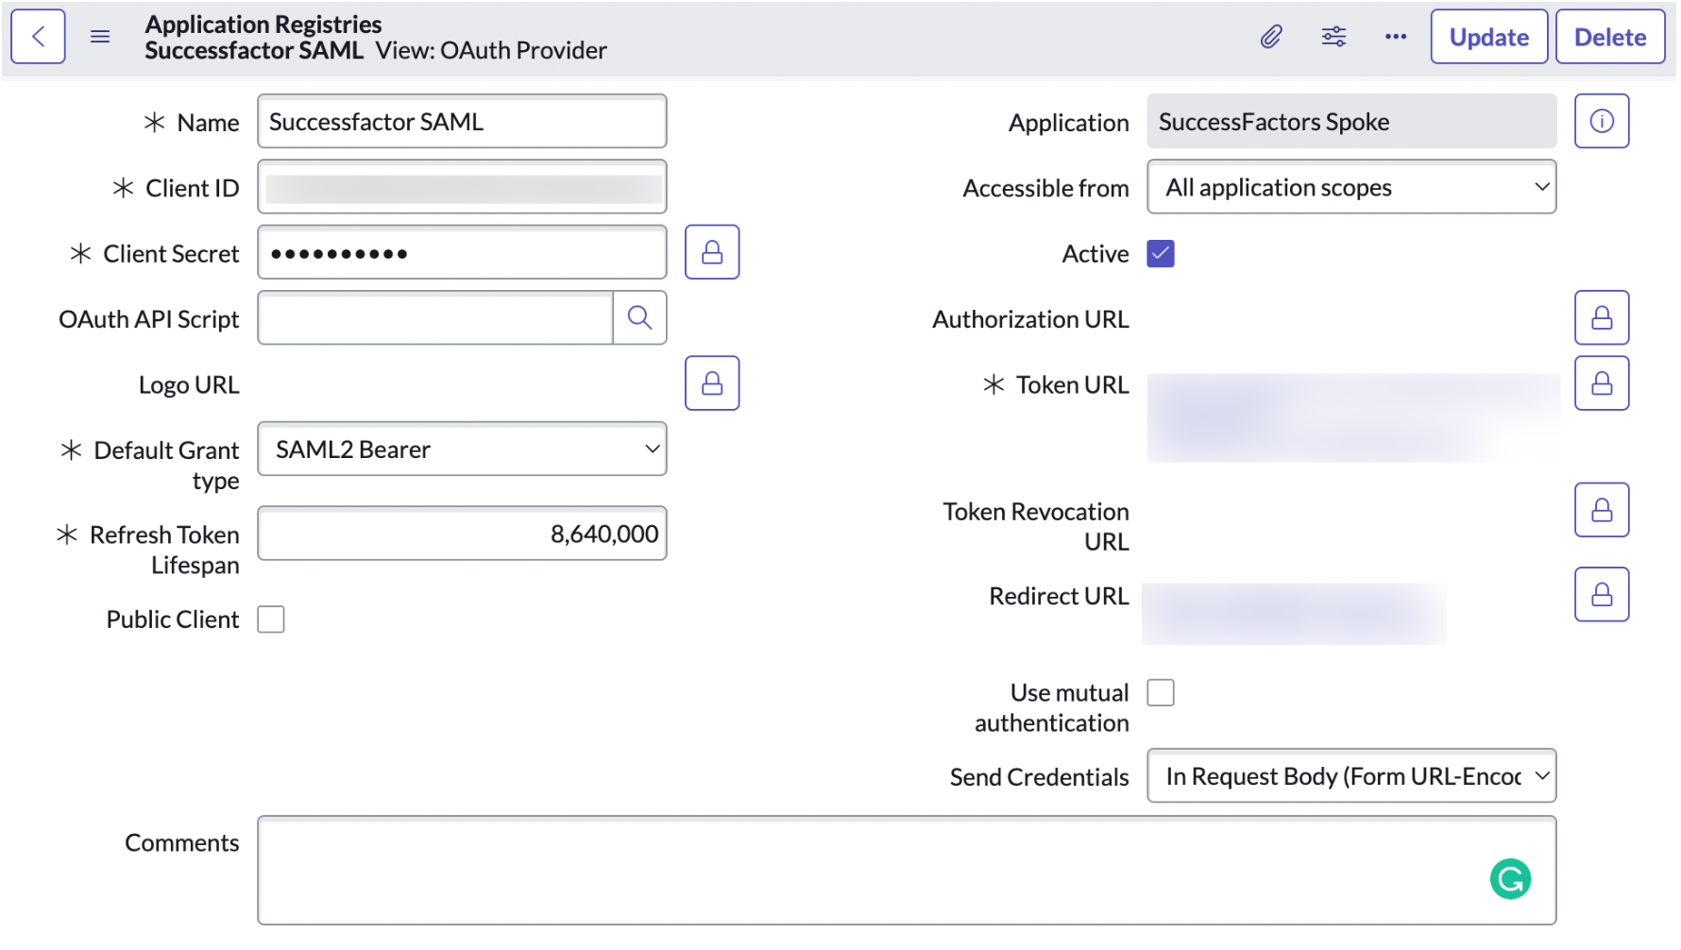The image size is (1681, 950).
Task: Click the OAuth API Script search icon
Action: click(x=639, y=317)
